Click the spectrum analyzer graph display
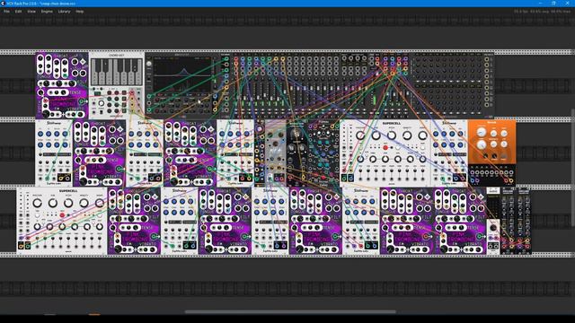This screenshot has height=323, width=575. point(182,74)
